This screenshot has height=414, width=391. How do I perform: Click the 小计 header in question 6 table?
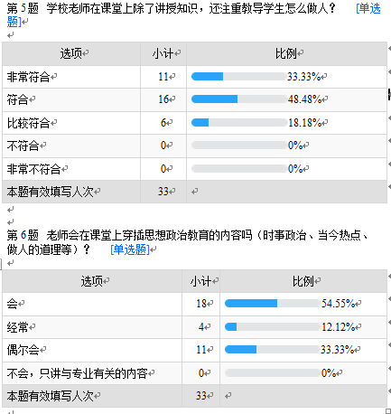pos(200,281)
